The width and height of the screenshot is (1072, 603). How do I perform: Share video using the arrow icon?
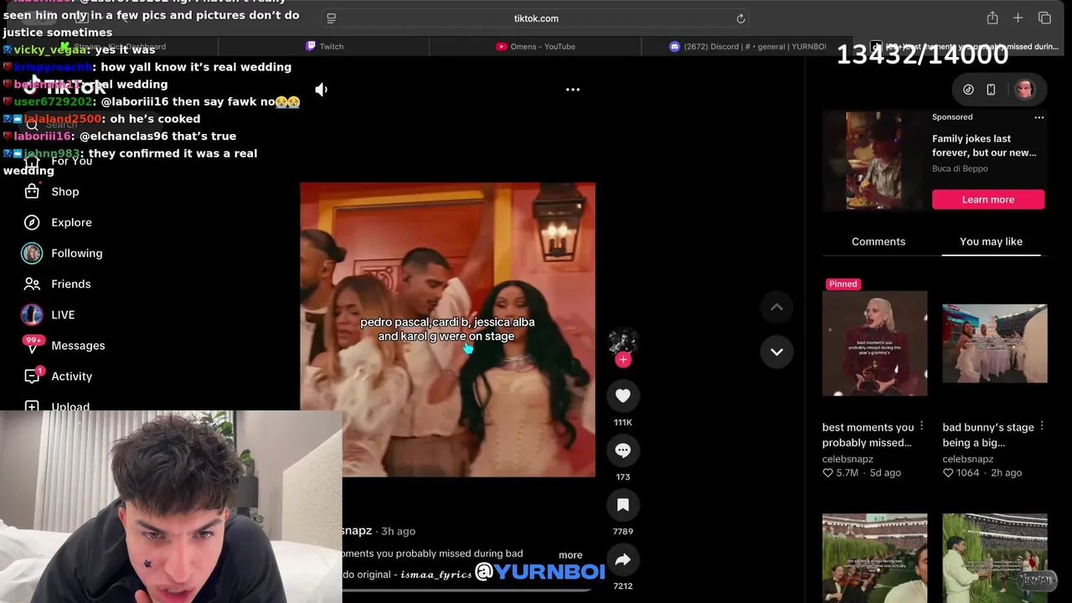[x=622, y=559]
